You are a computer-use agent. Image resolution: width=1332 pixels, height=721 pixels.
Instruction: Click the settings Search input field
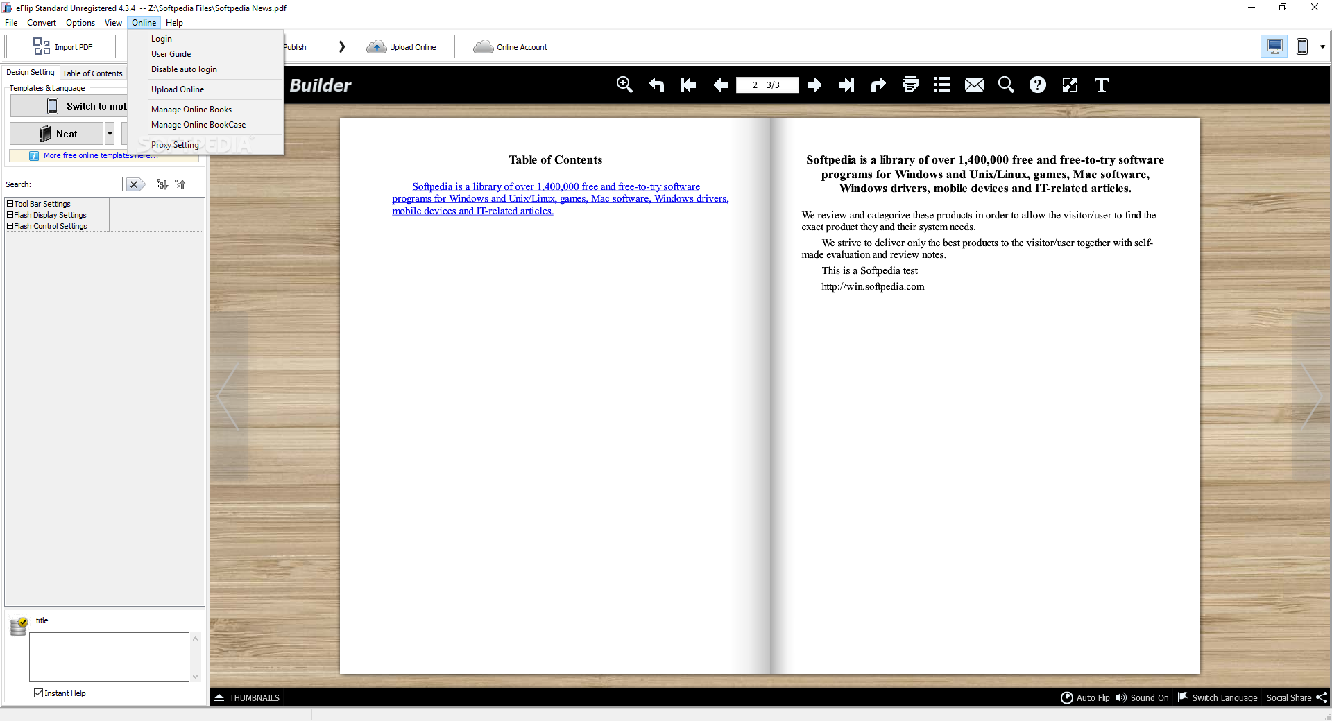click(80, 184)
